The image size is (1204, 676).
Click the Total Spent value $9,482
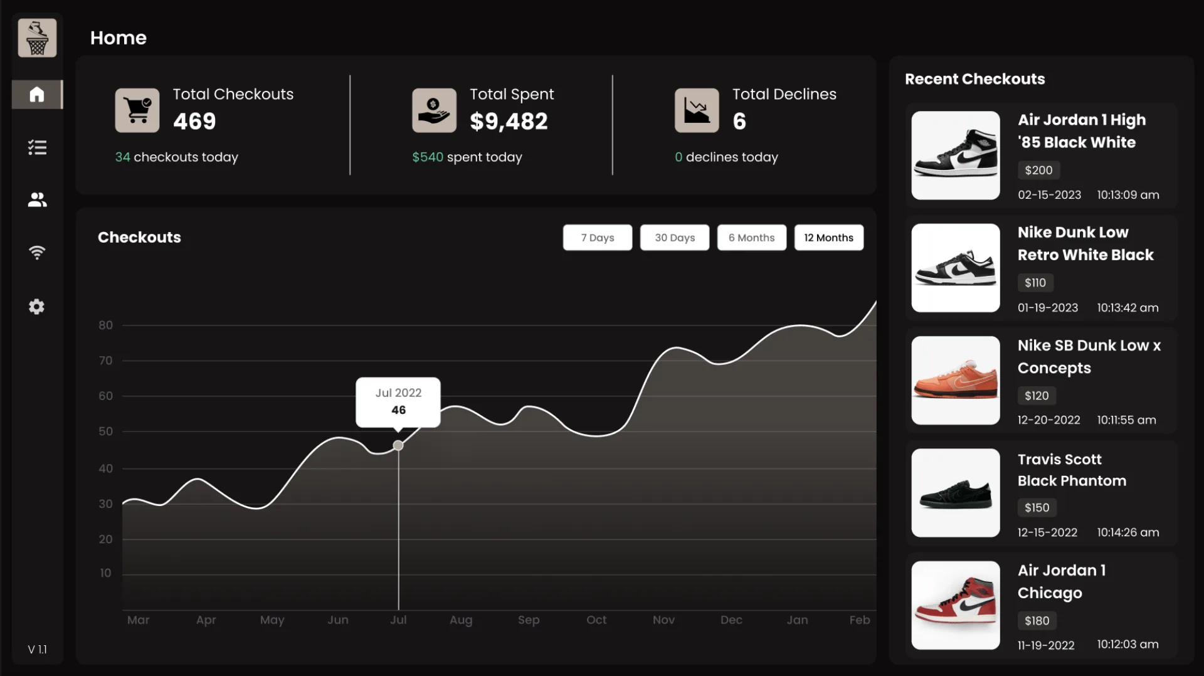[x=509, y=121]
